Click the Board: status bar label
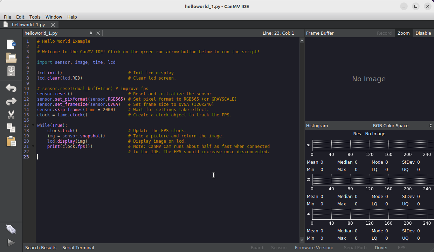 point(257,247)
